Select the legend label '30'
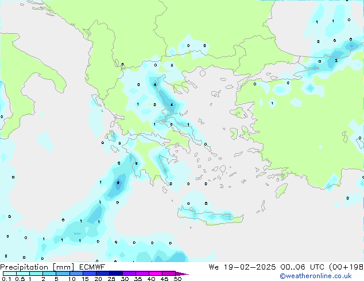Viewport: 364px width, 281px height. (125, 279)
